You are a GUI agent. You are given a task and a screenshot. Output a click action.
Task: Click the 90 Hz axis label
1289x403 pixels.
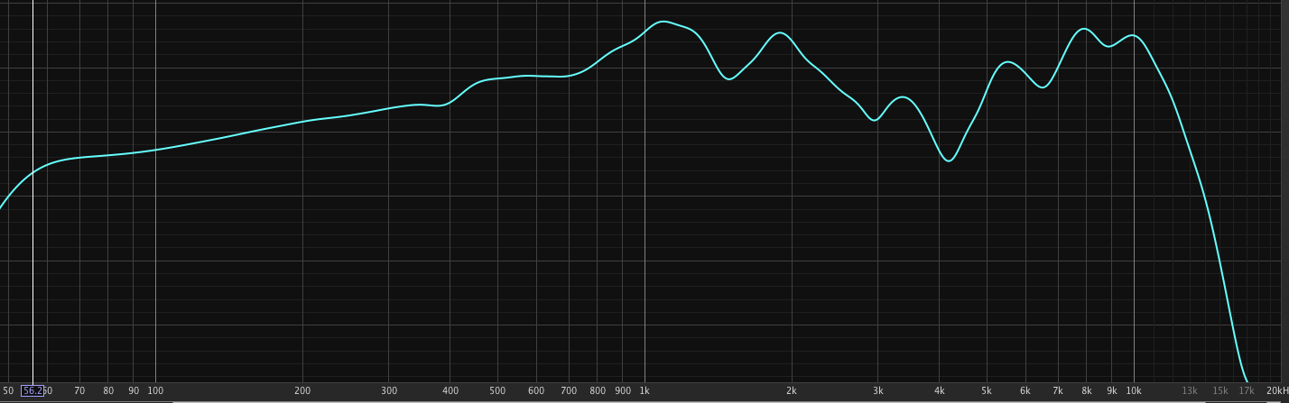(x=134, y=390)
